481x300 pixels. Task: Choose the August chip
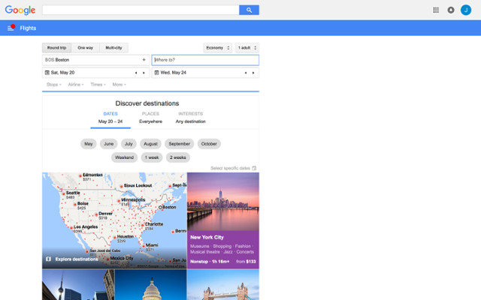coord(150,144)
